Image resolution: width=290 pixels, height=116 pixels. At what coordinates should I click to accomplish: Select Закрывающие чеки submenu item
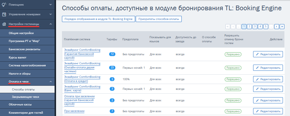(27, 97)
